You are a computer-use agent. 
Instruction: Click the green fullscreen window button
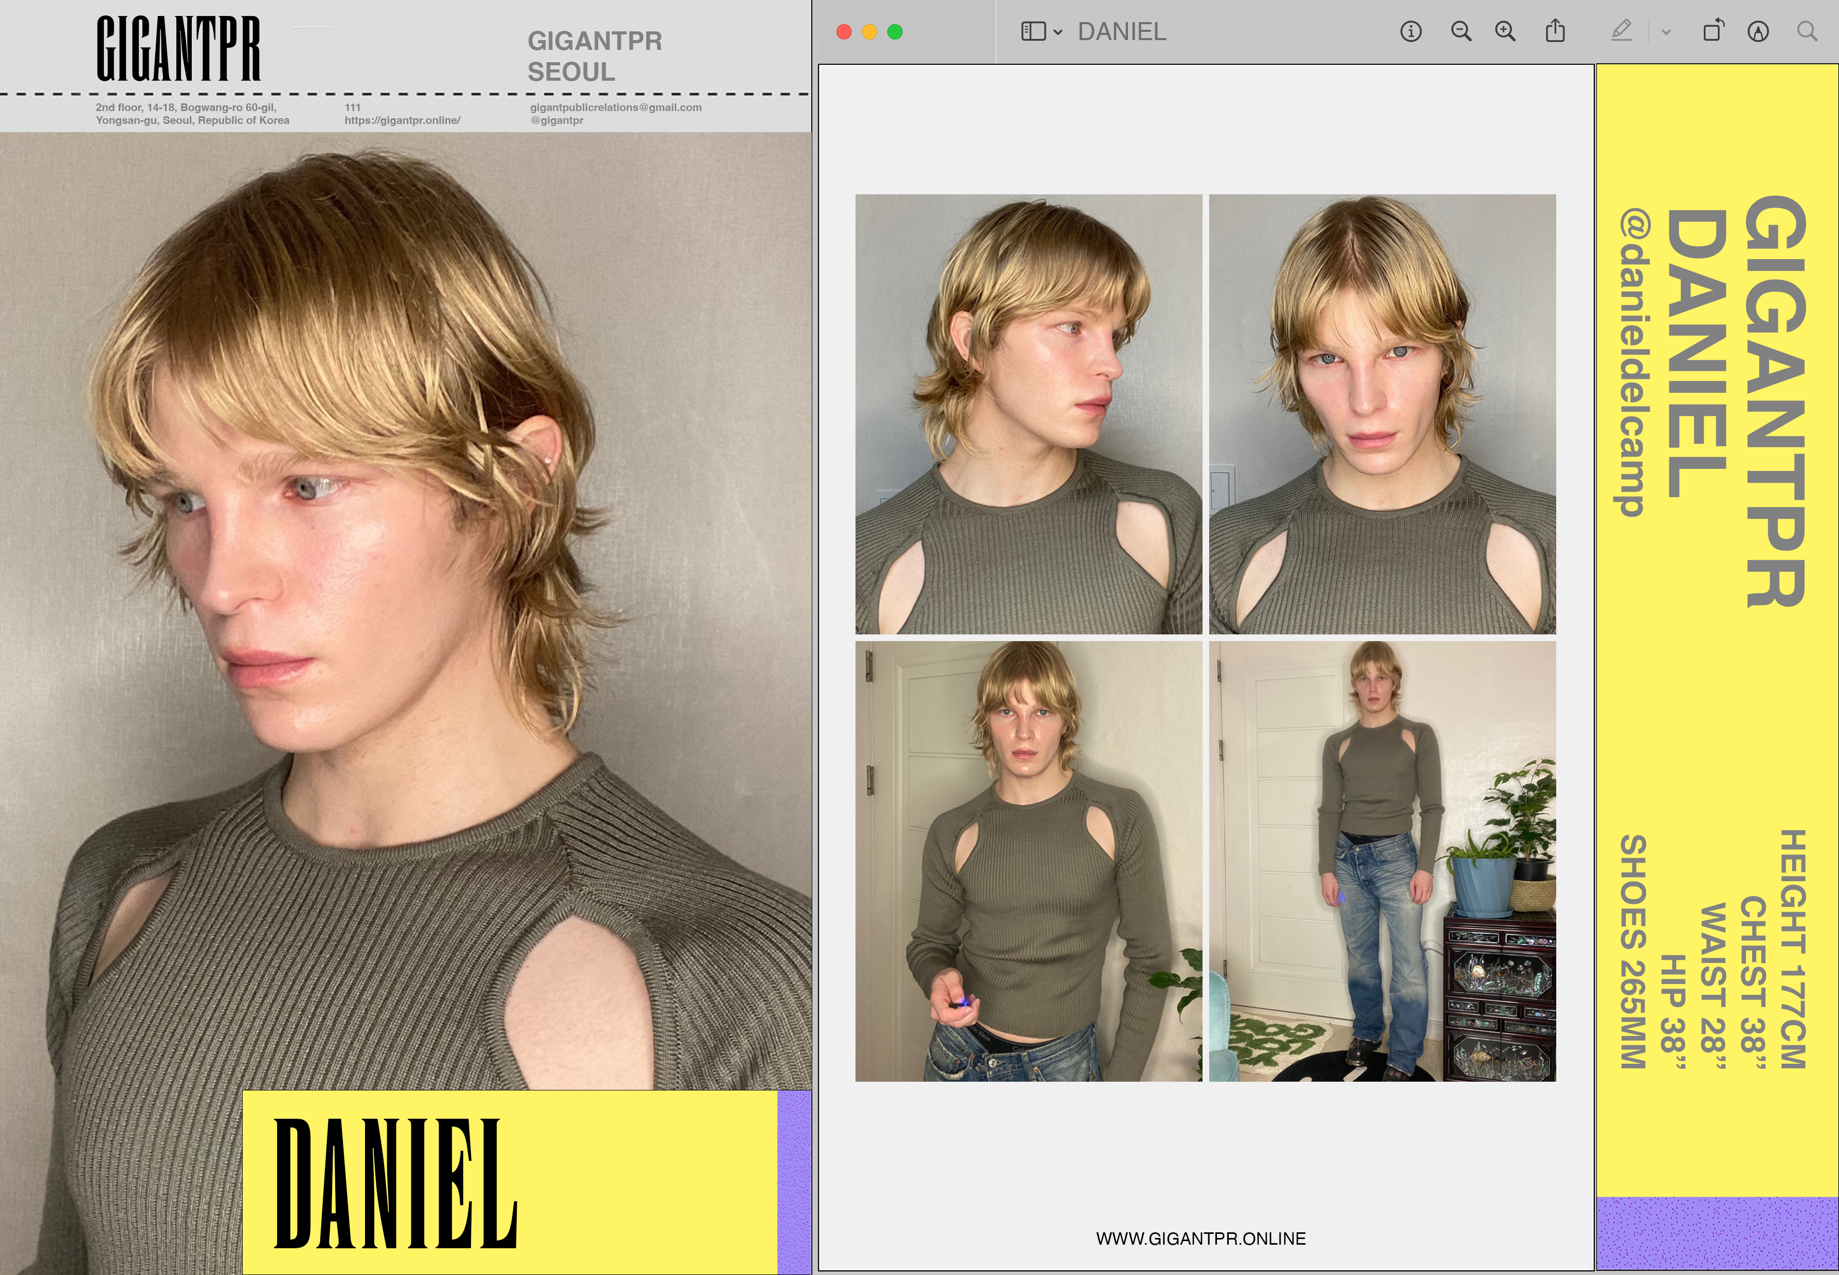pyautogui.click(x=895, y=32)
